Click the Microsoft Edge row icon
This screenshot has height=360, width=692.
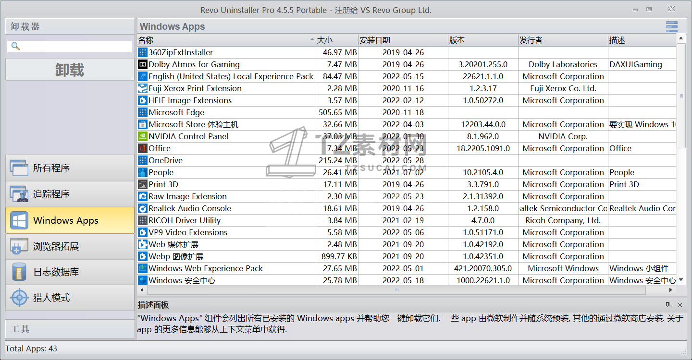click(x=142, y=112)
